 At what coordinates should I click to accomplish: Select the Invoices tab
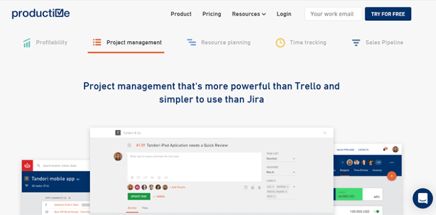377,170
